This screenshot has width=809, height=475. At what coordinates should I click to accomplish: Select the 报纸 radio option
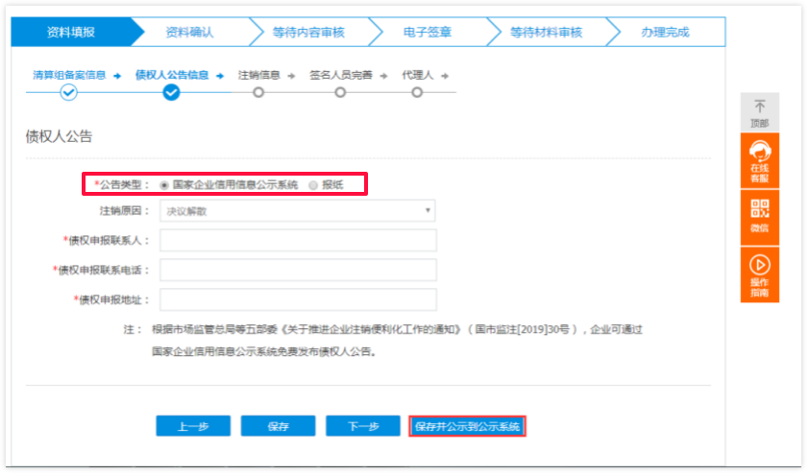tap(313, 184)
